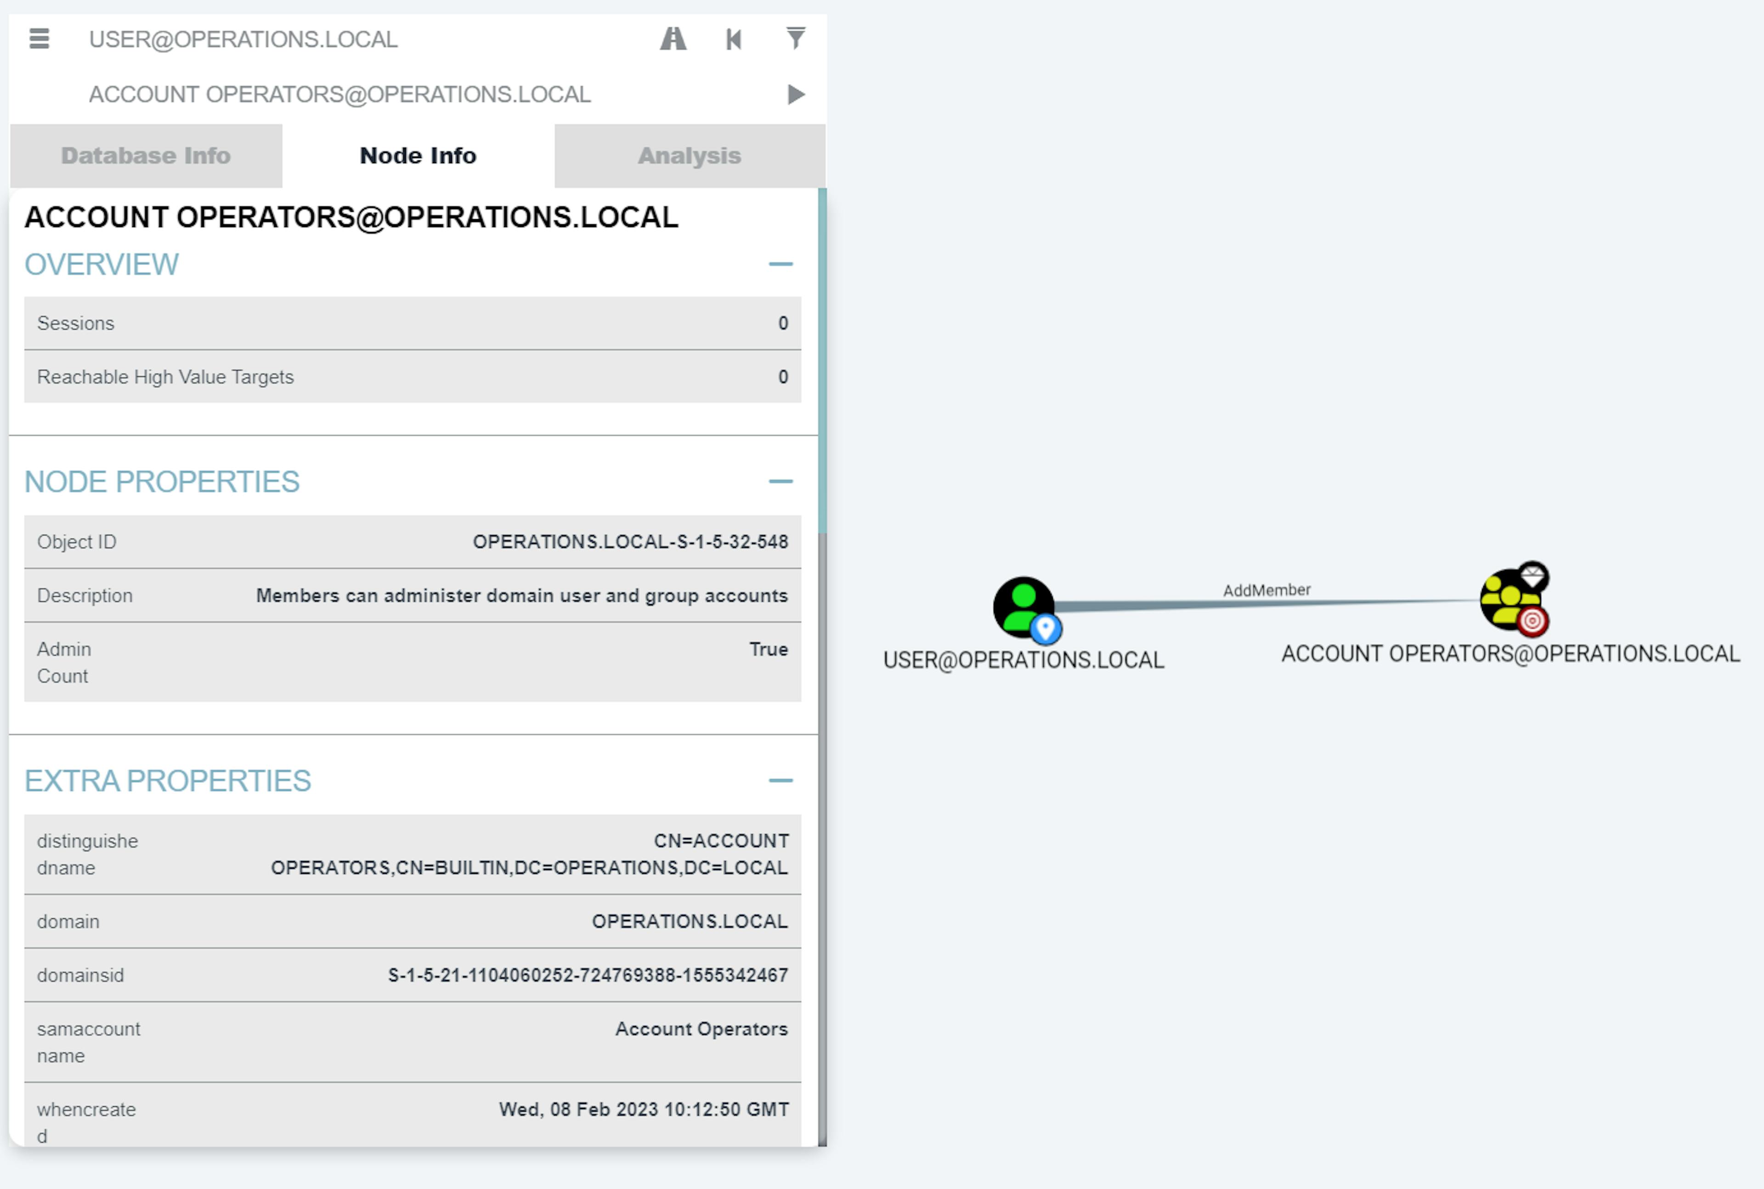Switch to the Database Info tab

(x=146, y=155)
